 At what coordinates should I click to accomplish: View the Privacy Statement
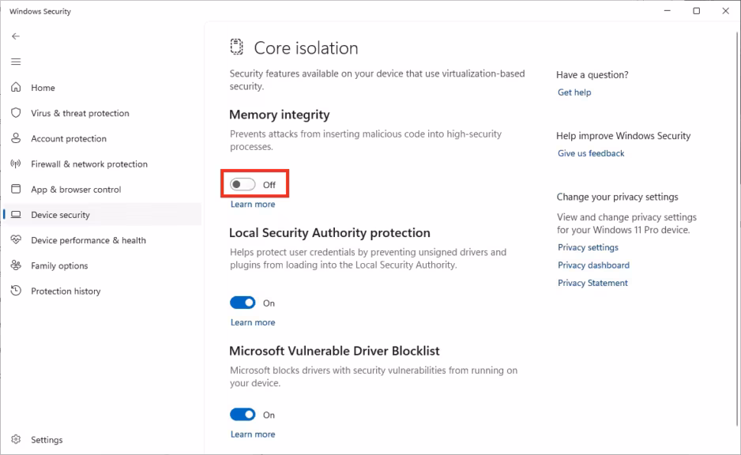(592, 283)
